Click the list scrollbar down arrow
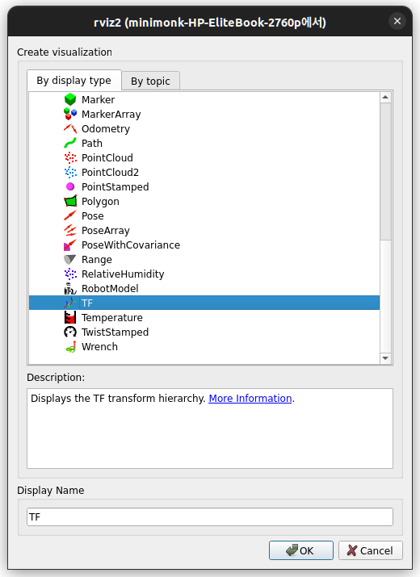420x577 pixels. (x=385, y=358)
